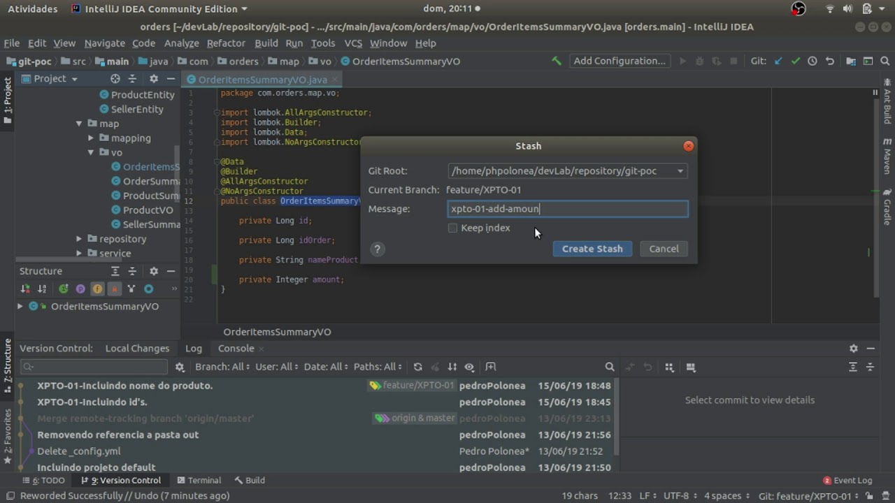This screenshot has height=503, width=895.
Task: Open the system volume indicator
Action: click(847, 9)
